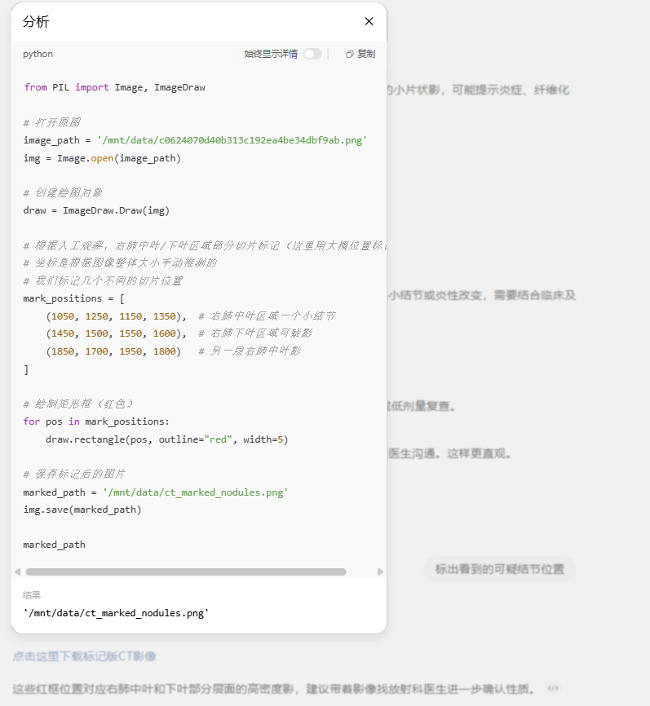The height and width of the screenshot is (706, 650).
Task: Click the comment # 创建绘图对象
Action: click(63, 193)
